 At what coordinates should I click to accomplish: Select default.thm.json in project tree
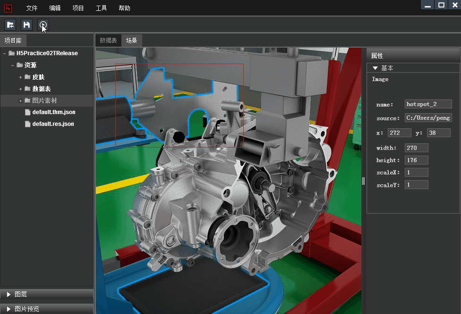point(54,112)
